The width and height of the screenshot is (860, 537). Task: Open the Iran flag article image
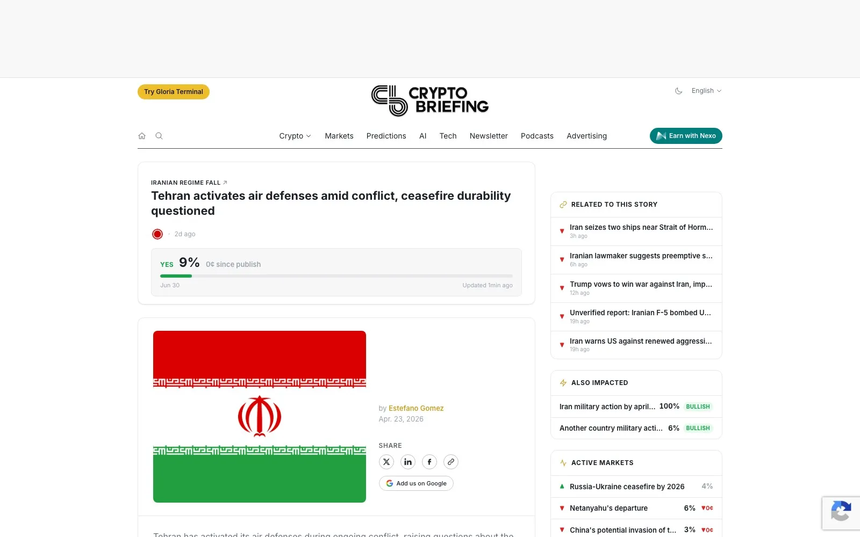tap(260, 417)
